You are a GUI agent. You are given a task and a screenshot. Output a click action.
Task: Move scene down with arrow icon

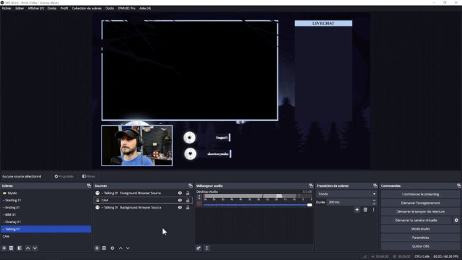coord(35,248)
